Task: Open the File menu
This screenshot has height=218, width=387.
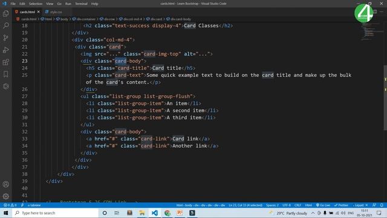Action: tap(13, 4)
